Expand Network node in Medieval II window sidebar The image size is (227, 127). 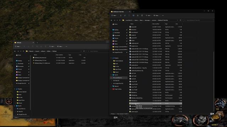tap(111, 86)
